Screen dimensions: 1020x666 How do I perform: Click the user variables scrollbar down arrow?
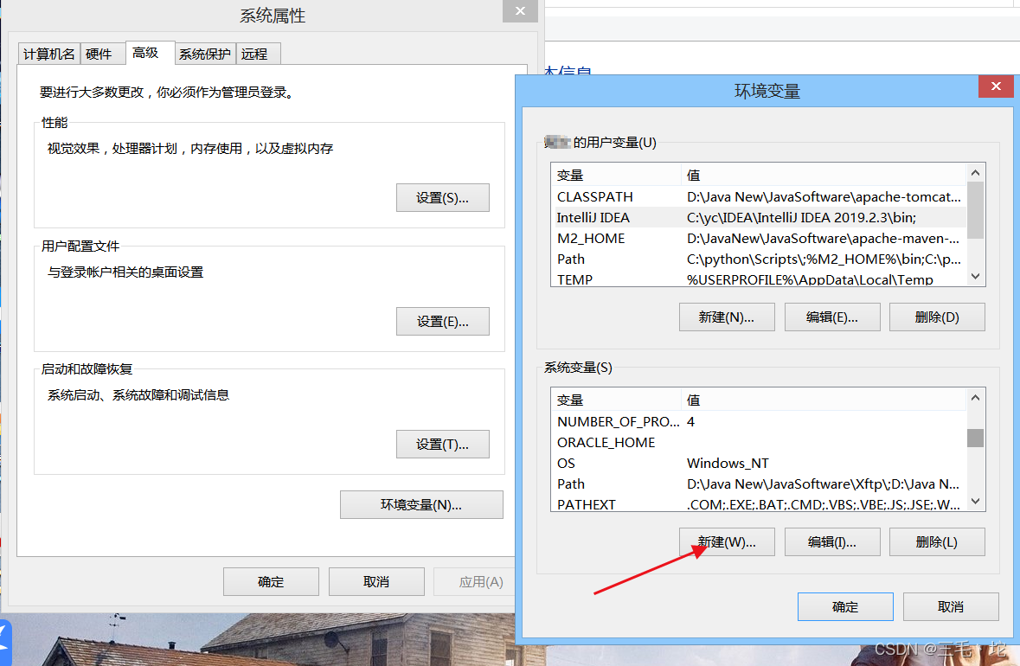[975, 276]
